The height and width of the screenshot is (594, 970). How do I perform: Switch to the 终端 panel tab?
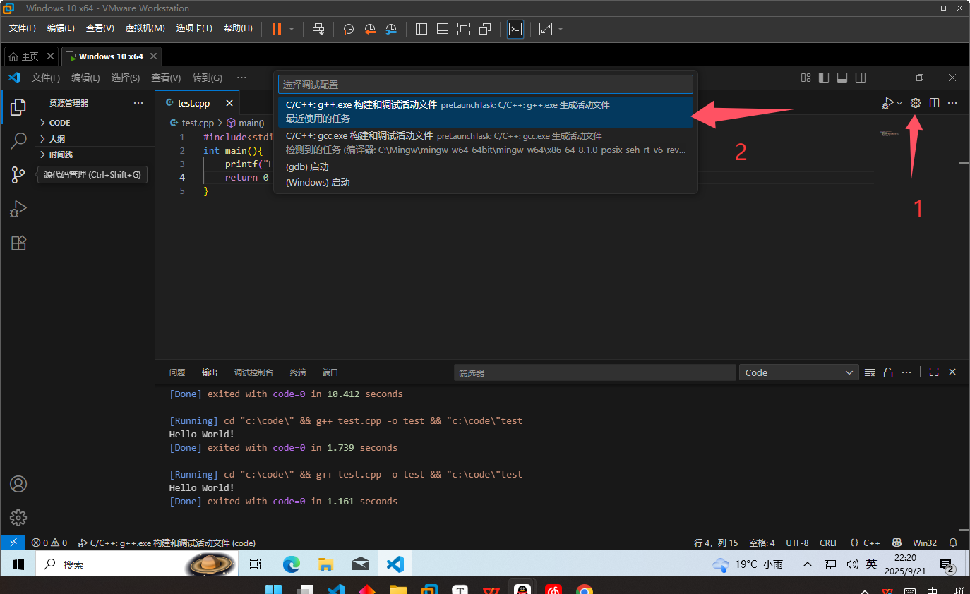tap(298, 372)
